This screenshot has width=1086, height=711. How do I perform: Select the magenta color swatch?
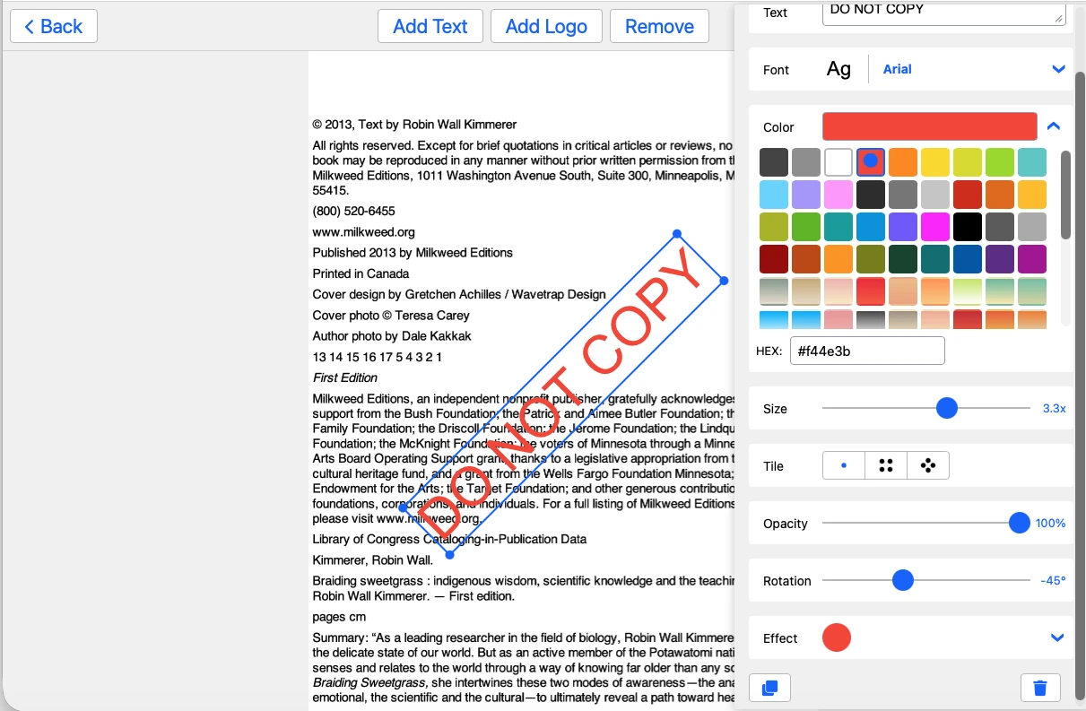pyautogui.click(x=935, y=226)
